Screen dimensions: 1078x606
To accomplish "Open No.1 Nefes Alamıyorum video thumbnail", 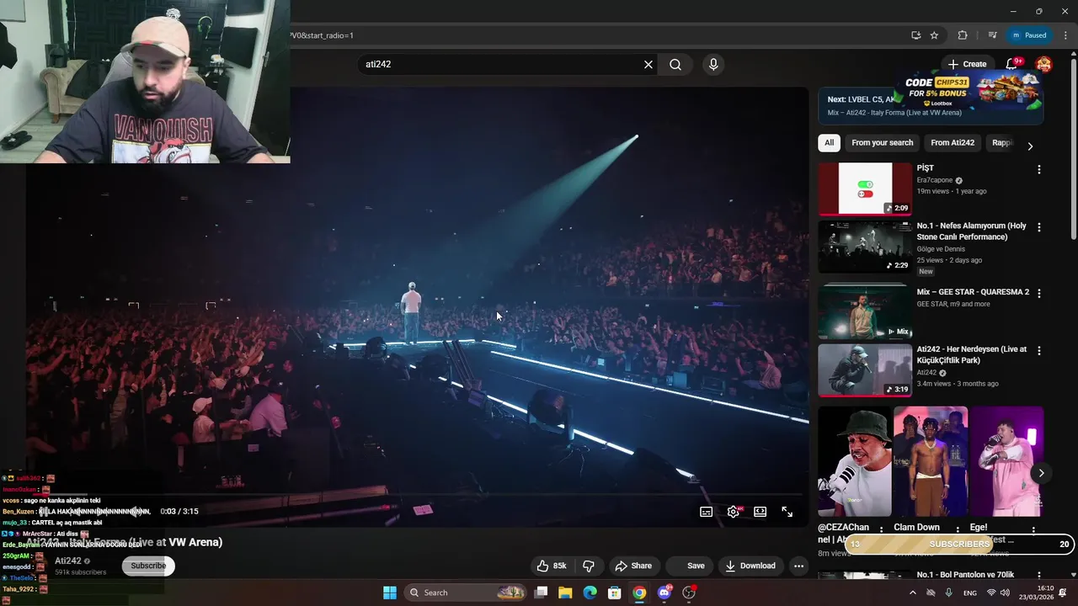I will point(865,247).
